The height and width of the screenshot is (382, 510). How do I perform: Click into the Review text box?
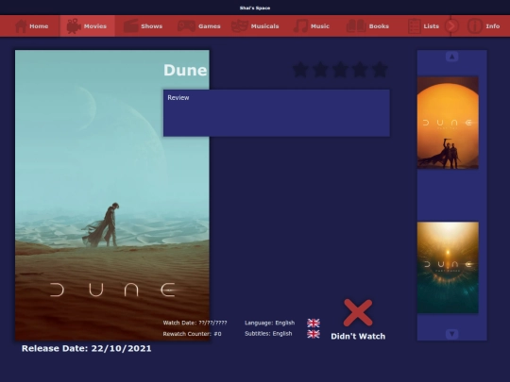(277, 113)
